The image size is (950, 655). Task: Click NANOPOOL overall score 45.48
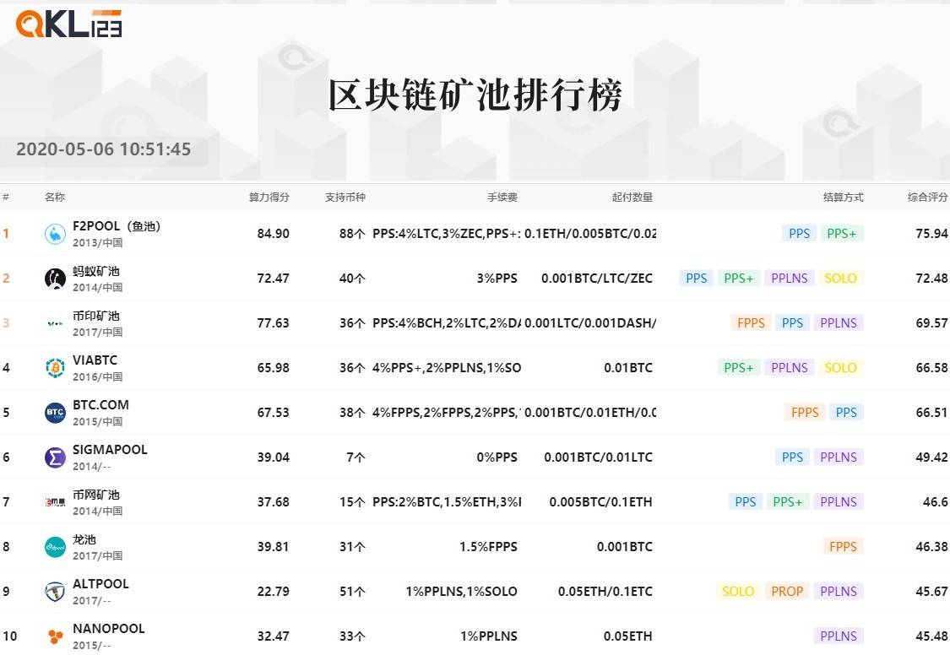(x=931, y=636)
